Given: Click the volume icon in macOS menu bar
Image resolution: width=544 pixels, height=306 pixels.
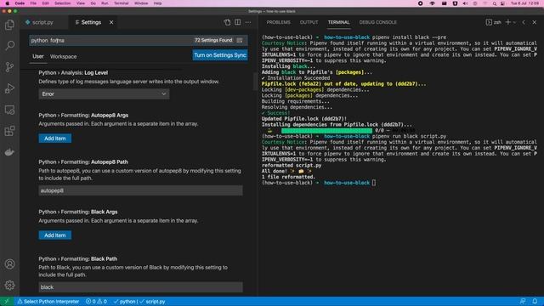Looking at the screenshot, I should 465,3.
